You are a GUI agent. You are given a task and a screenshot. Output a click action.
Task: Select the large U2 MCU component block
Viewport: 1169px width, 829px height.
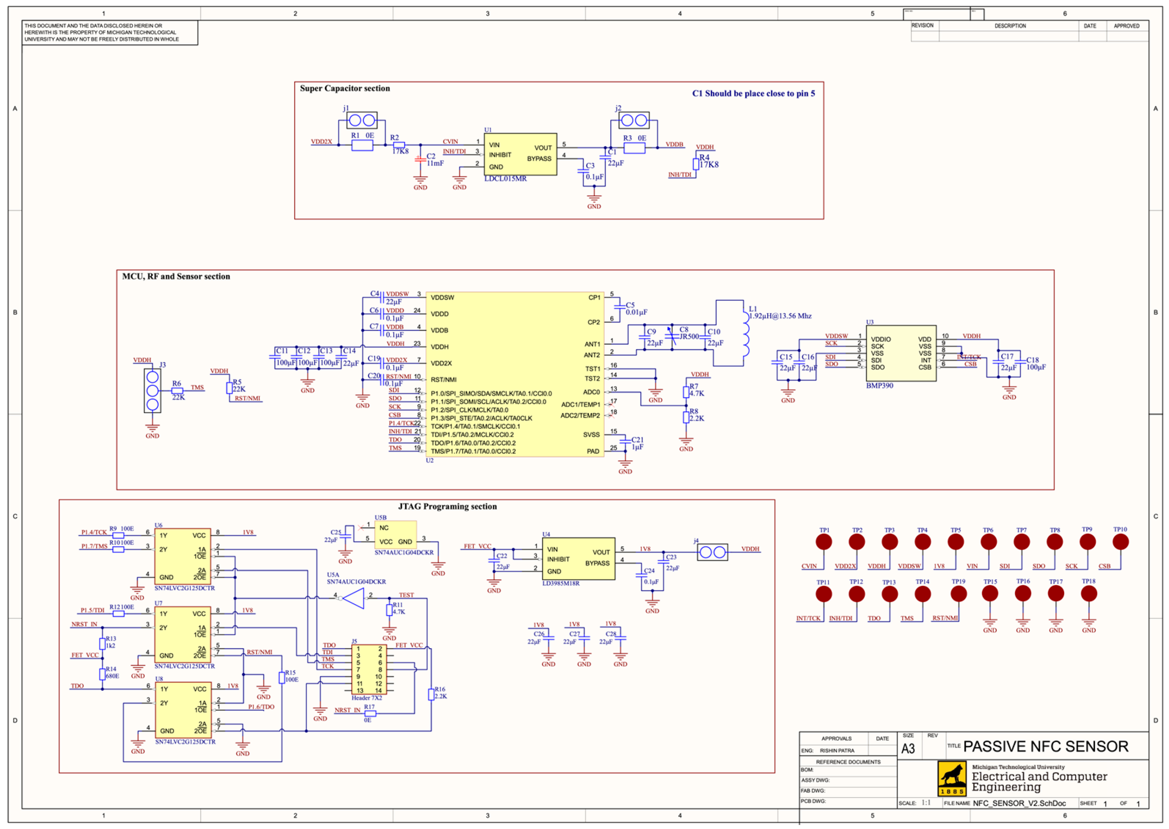pyautogui.click(x=515, y=374)
